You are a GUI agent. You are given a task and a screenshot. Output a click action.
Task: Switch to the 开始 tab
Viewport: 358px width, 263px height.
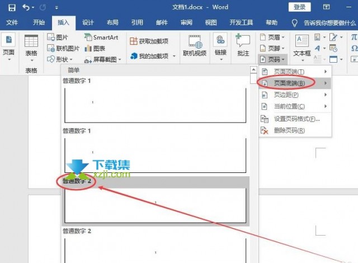(x=39, y=22)
